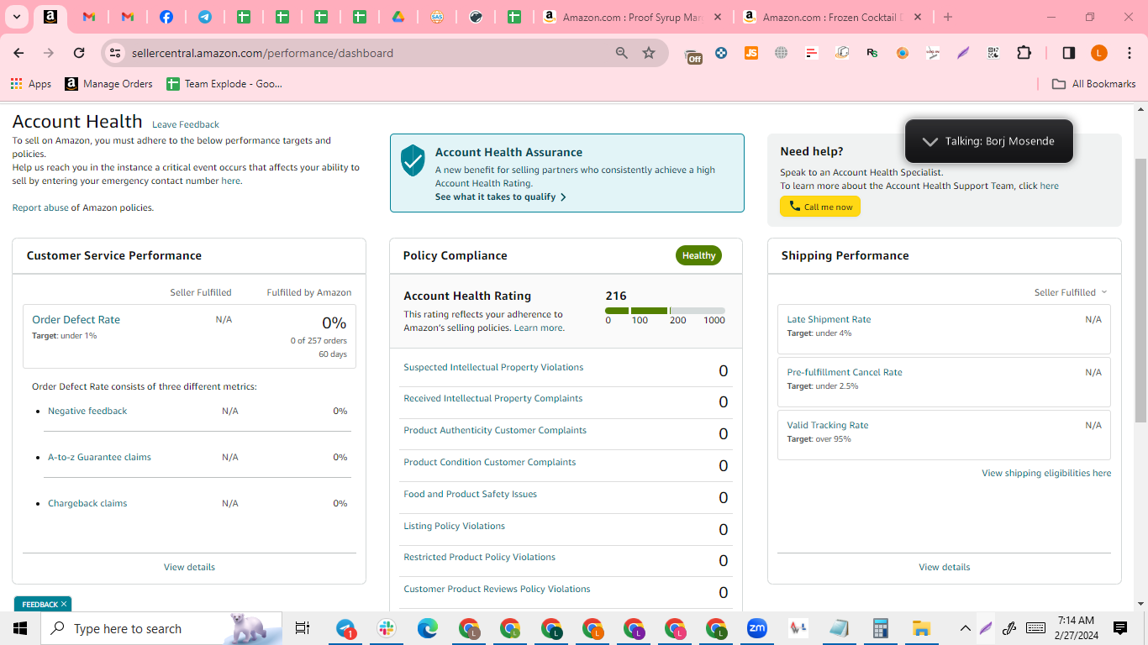
Task: Click the phone icon on Call me now
Action: [794, 207]
